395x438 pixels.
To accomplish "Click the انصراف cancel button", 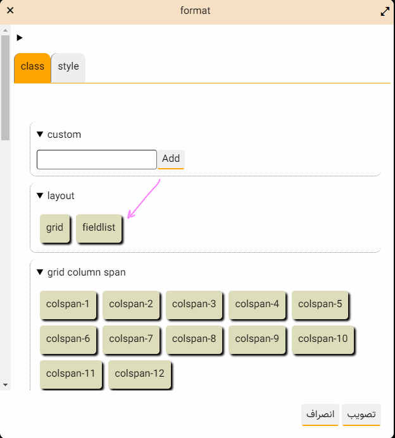I will pyautogui.click(x=320, y=415).
